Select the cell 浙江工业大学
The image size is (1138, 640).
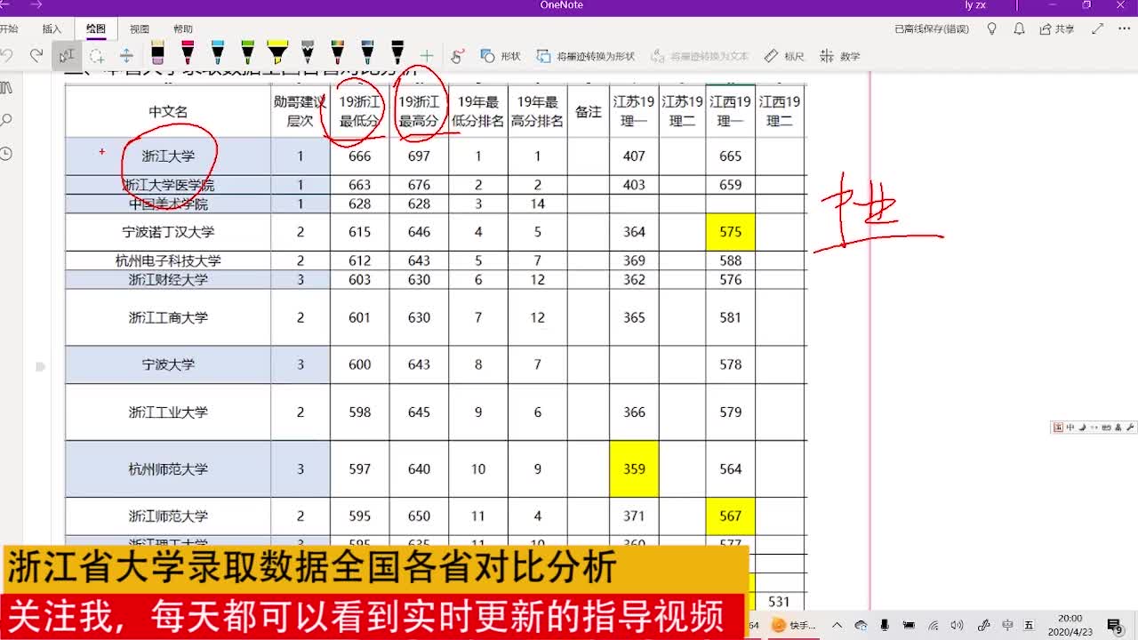click(168, 412)
